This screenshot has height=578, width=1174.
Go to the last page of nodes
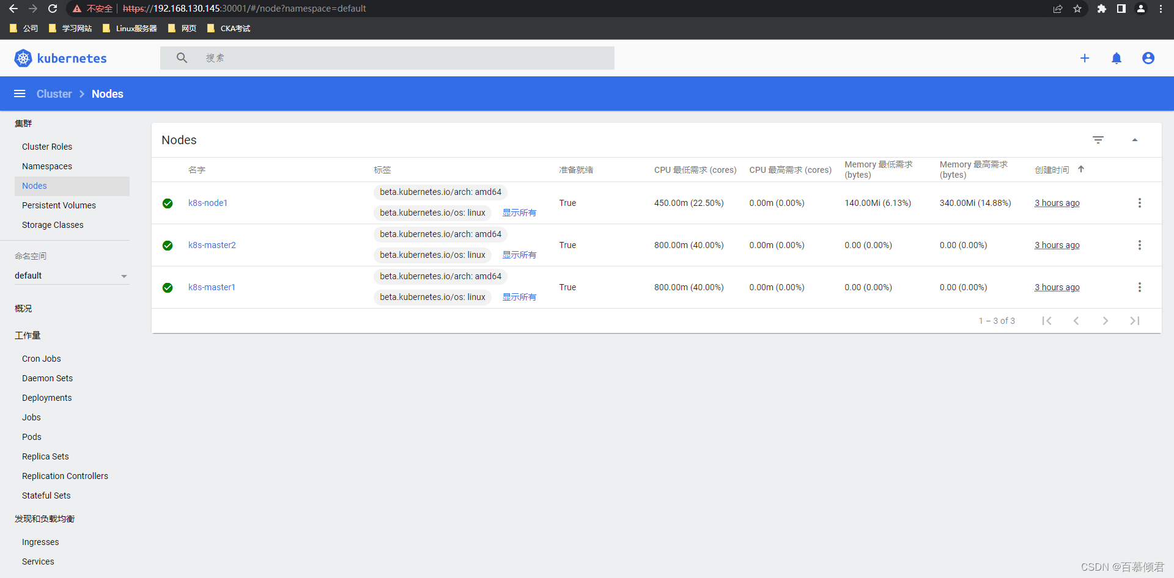(x=1135, y=321)
